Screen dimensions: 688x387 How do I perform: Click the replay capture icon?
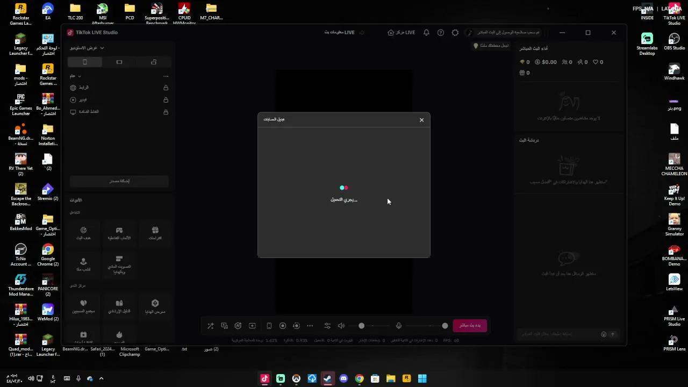[x=296, y=326]
